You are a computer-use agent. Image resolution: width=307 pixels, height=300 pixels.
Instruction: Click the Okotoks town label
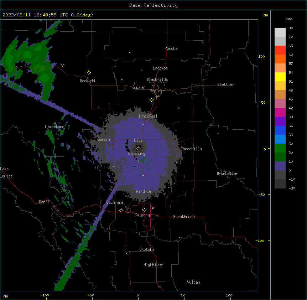click(x=147, y=249)
